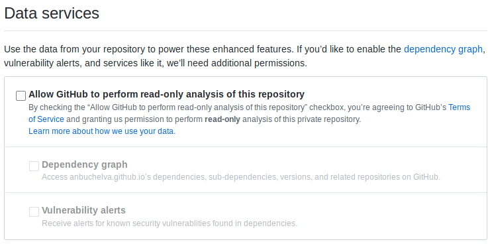
Task: Tick the Vulnerability alerts checkbox
Action: coord(34,212)
